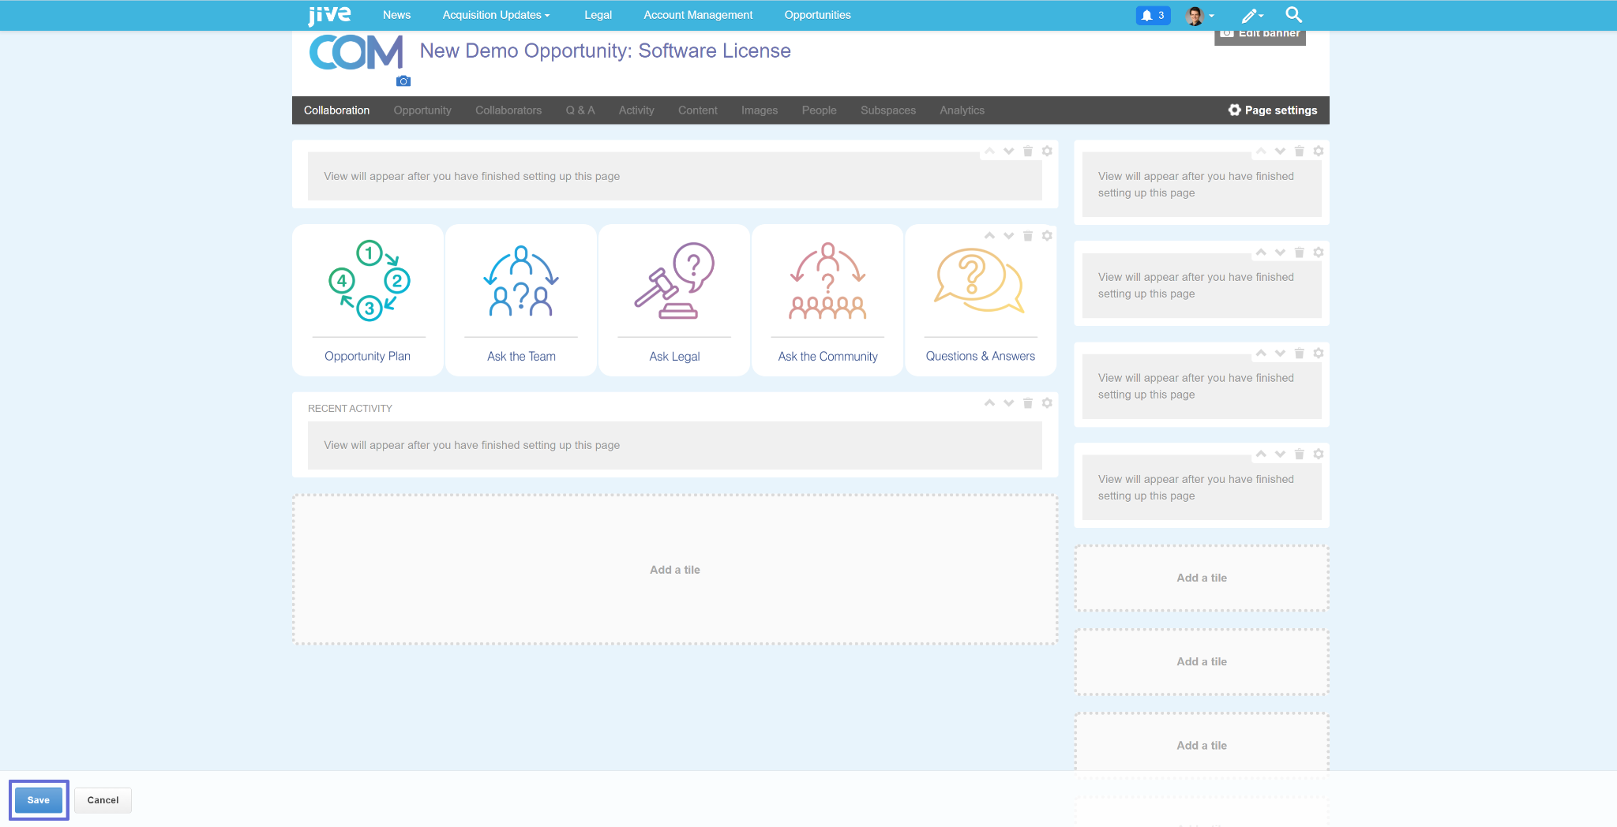The height and width of the screenshot is (827, 1617).
Task: Open the Q & A tab
Action: [x=580, y=110]
